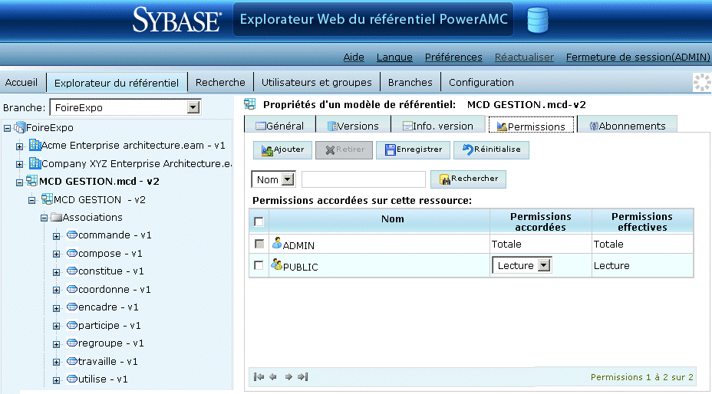Go to next permissions page
Viewport: 712px width, 394px height.
[288, 376]
